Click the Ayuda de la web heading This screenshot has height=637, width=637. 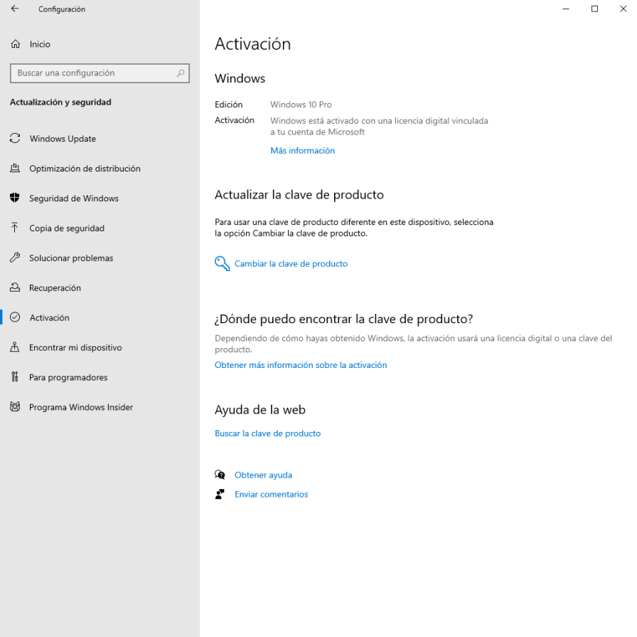(260, 410)
